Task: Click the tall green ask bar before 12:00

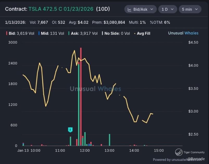Action: [x=79, y=104]
